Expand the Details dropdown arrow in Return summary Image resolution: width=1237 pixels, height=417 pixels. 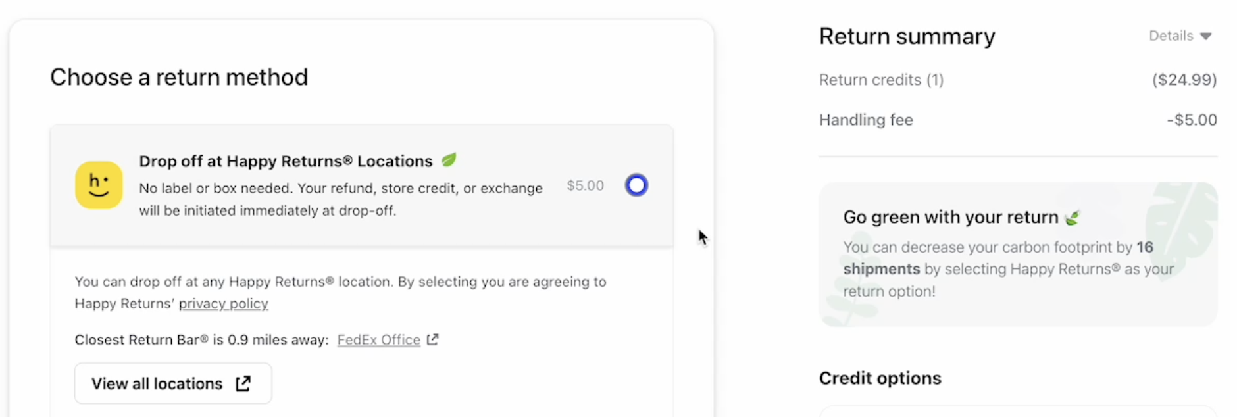[1205, 36]
